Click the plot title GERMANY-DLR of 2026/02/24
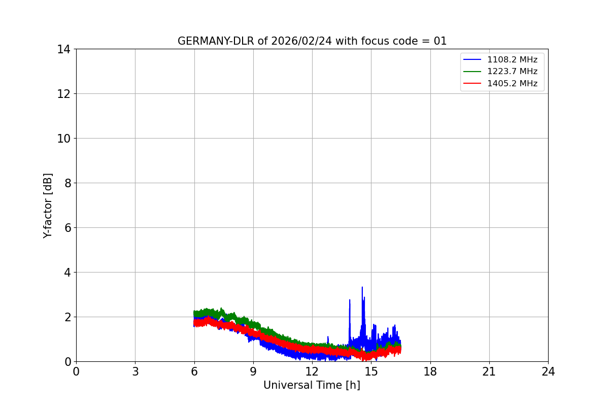Viewport: 609px width, 406px height. point(312,41)
